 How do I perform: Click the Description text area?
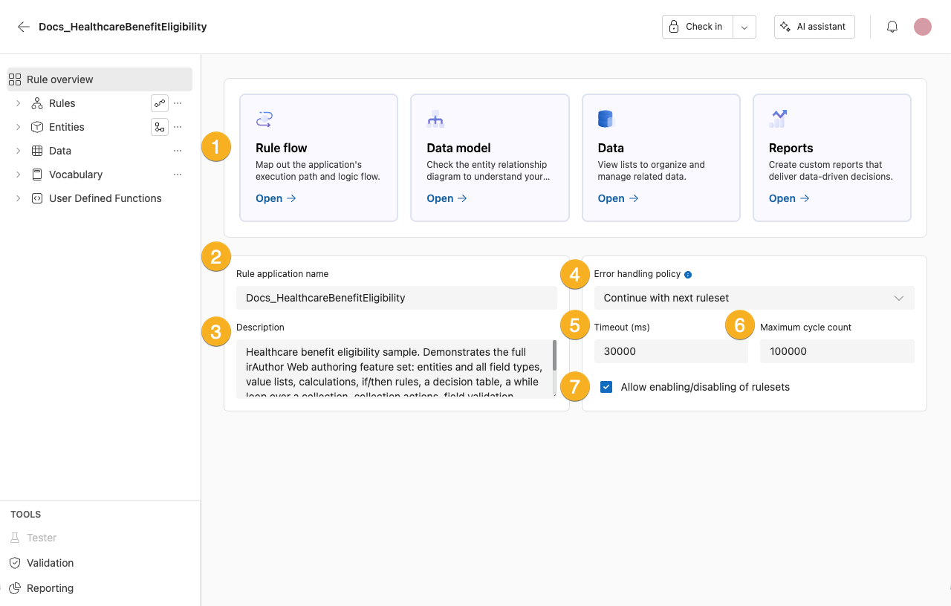tap(397, 369)
